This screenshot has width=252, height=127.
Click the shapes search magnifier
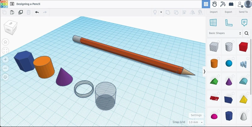click(247, 33)
